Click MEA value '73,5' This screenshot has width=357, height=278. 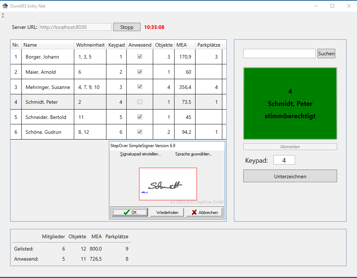pos(186,102)
